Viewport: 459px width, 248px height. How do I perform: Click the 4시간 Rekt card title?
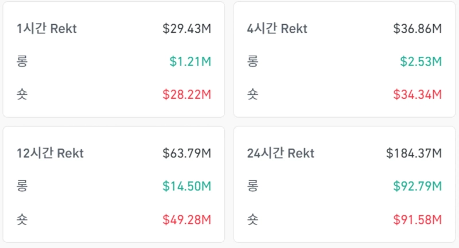[277, 29]
